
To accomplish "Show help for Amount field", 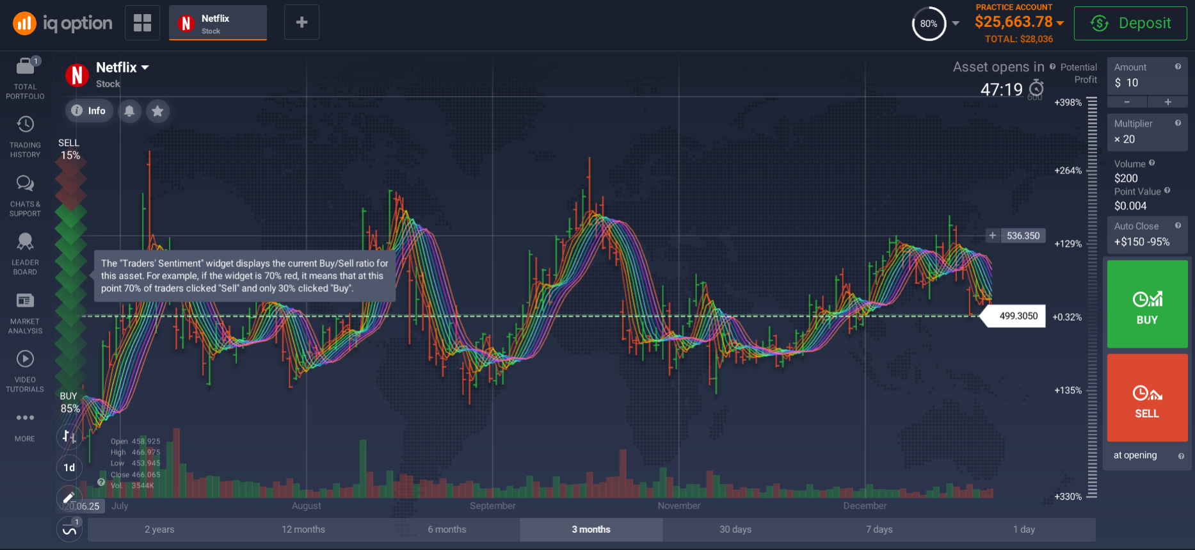I will point(1178,67).
